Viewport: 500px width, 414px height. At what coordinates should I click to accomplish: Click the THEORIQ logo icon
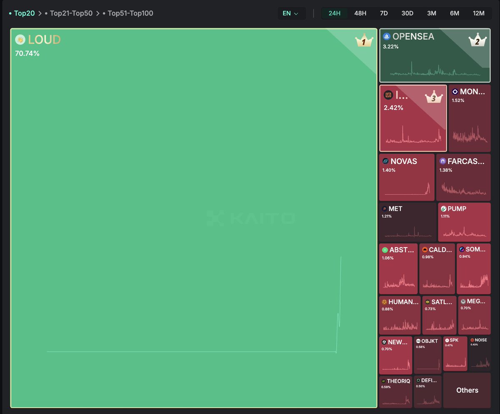tap(383, 381)
